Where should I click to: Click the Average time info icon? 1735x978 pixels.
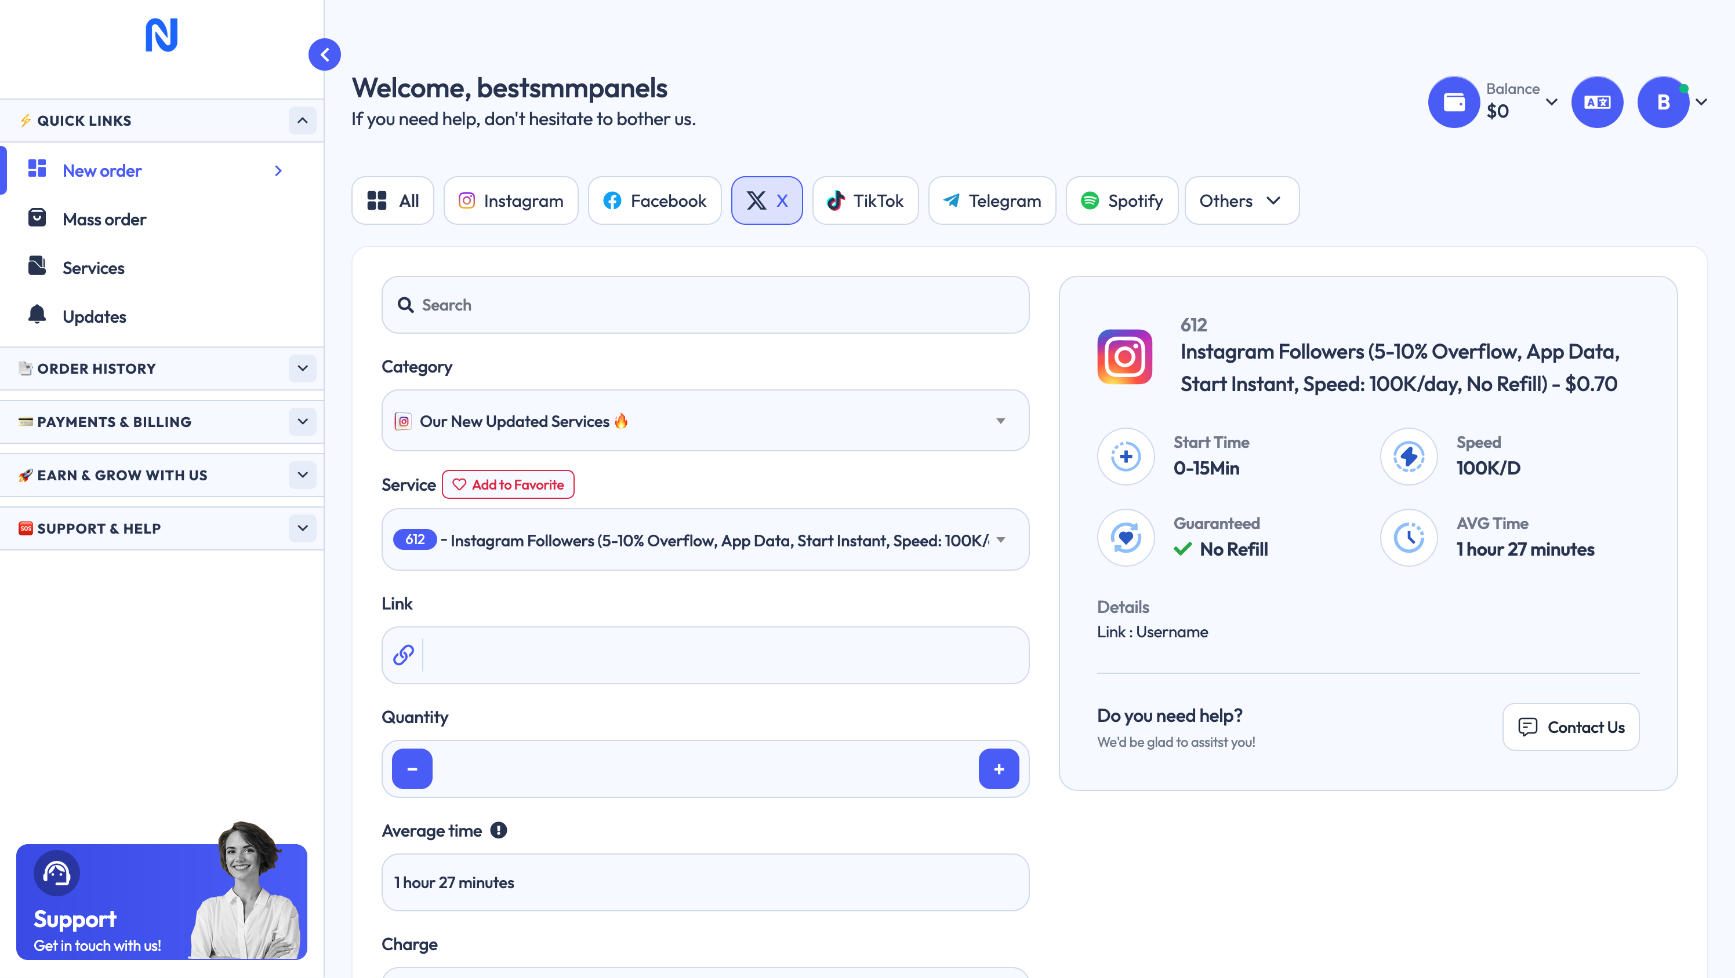tap(499, 830)
